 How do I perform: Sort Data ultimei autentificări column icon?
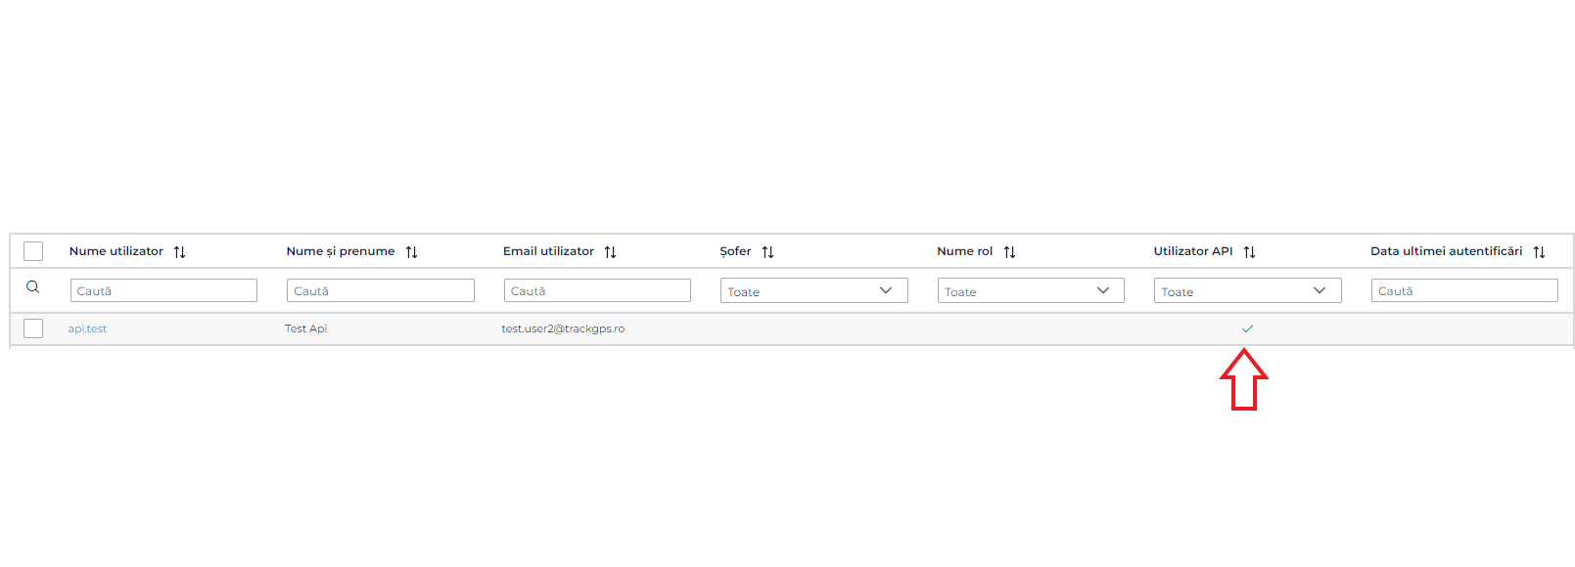click(x=1539, y=252)
